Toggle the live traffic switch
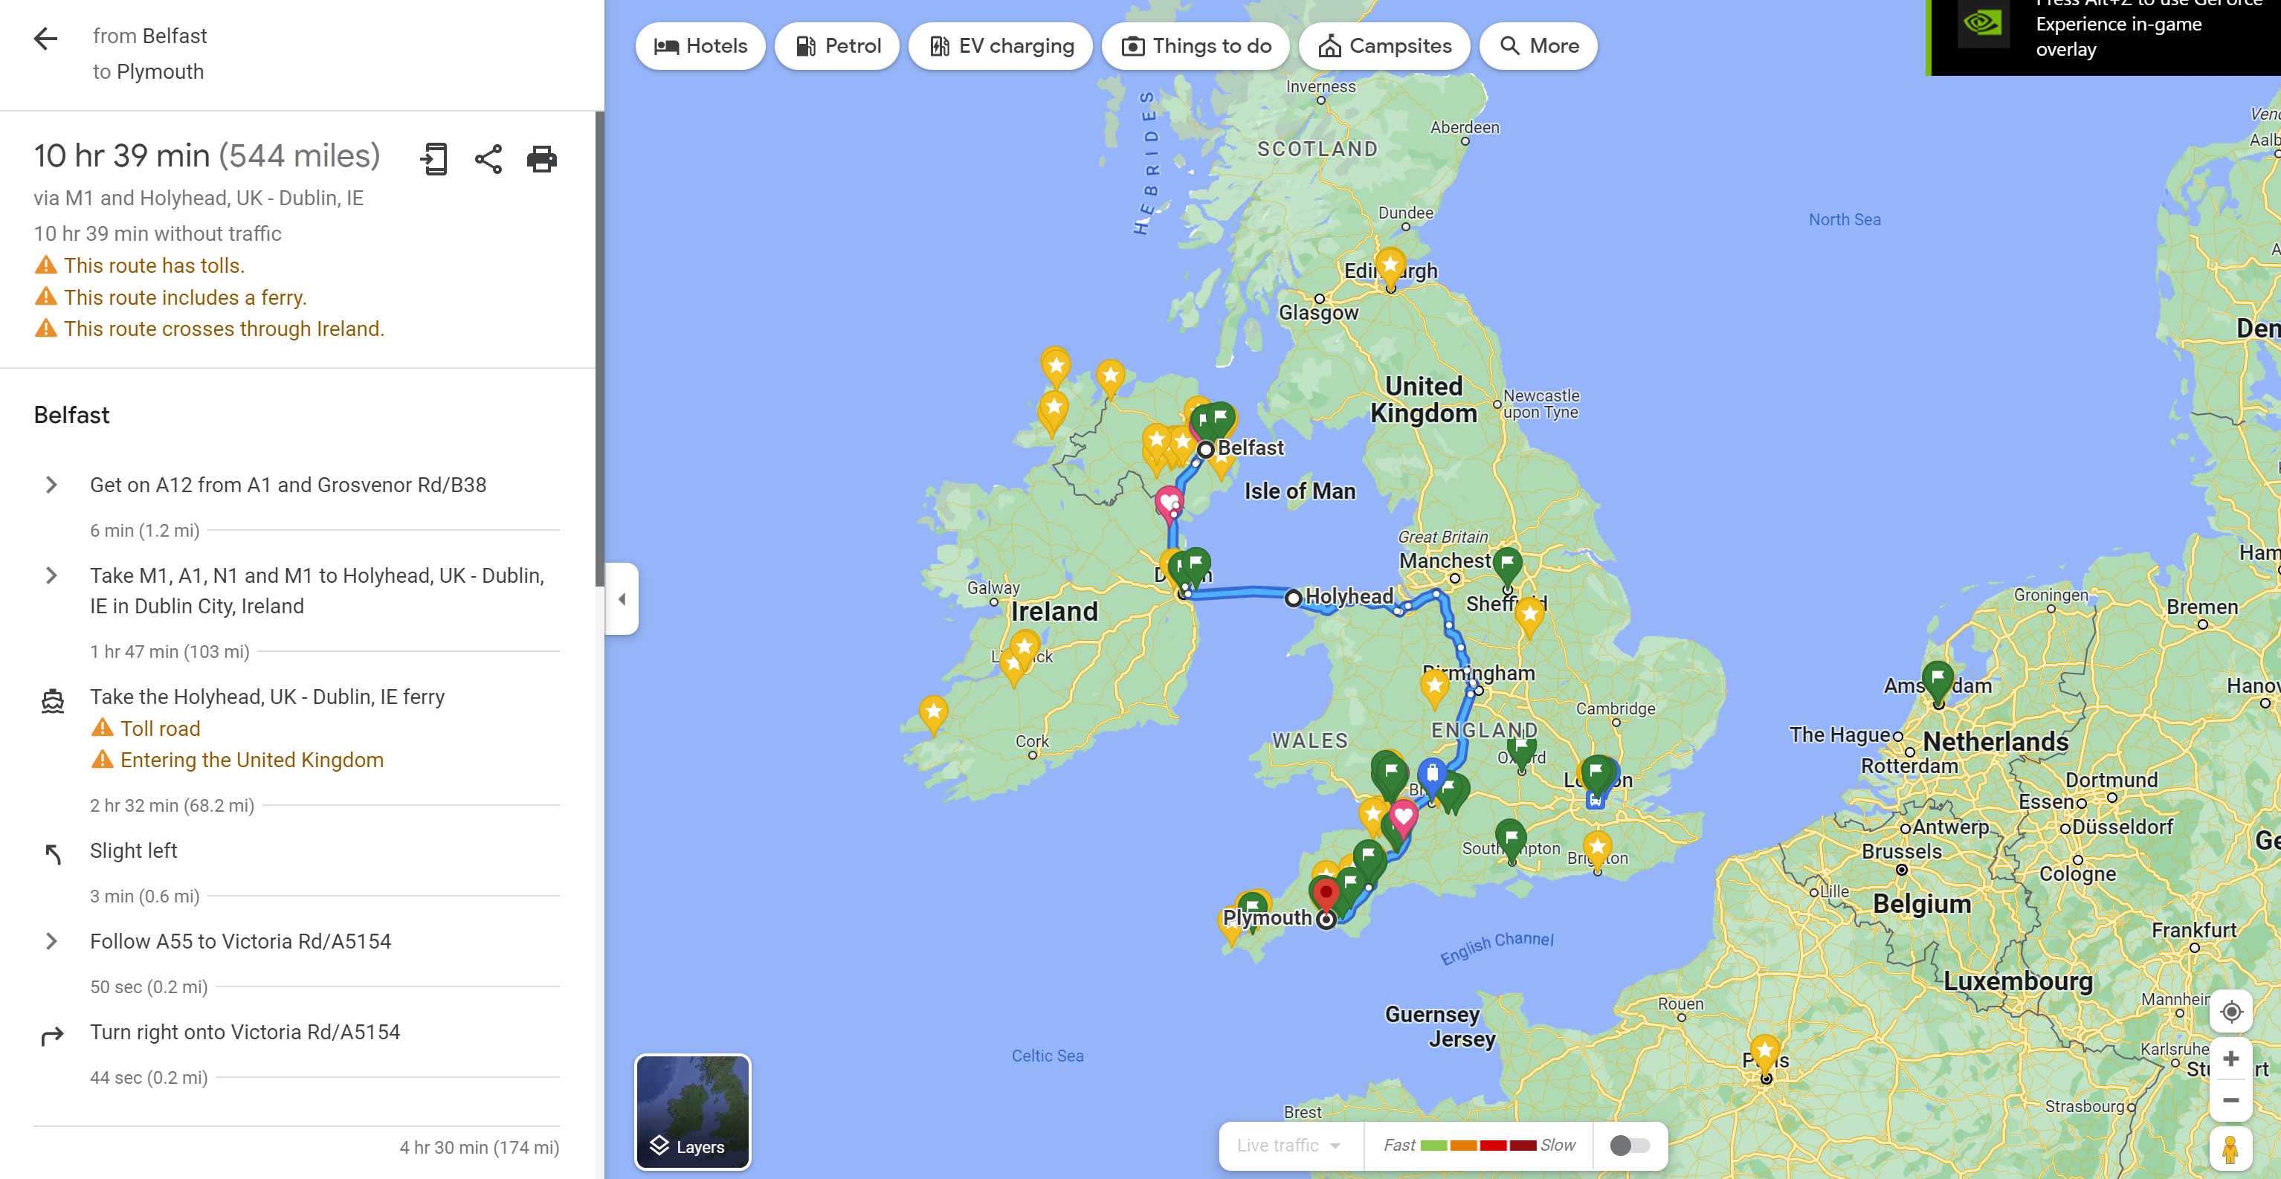 1629,1146
